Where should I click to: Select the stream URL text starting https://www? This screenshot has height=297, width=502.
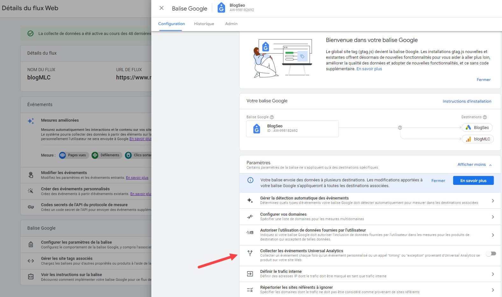click(x=134, y=78)
